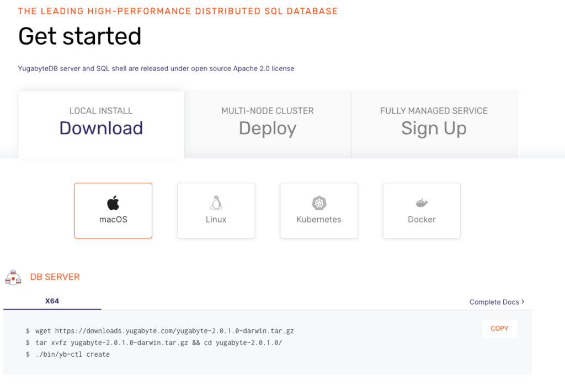Screen dimensions: 565x386
Task: Click the Get started heading
Action: 79,36
